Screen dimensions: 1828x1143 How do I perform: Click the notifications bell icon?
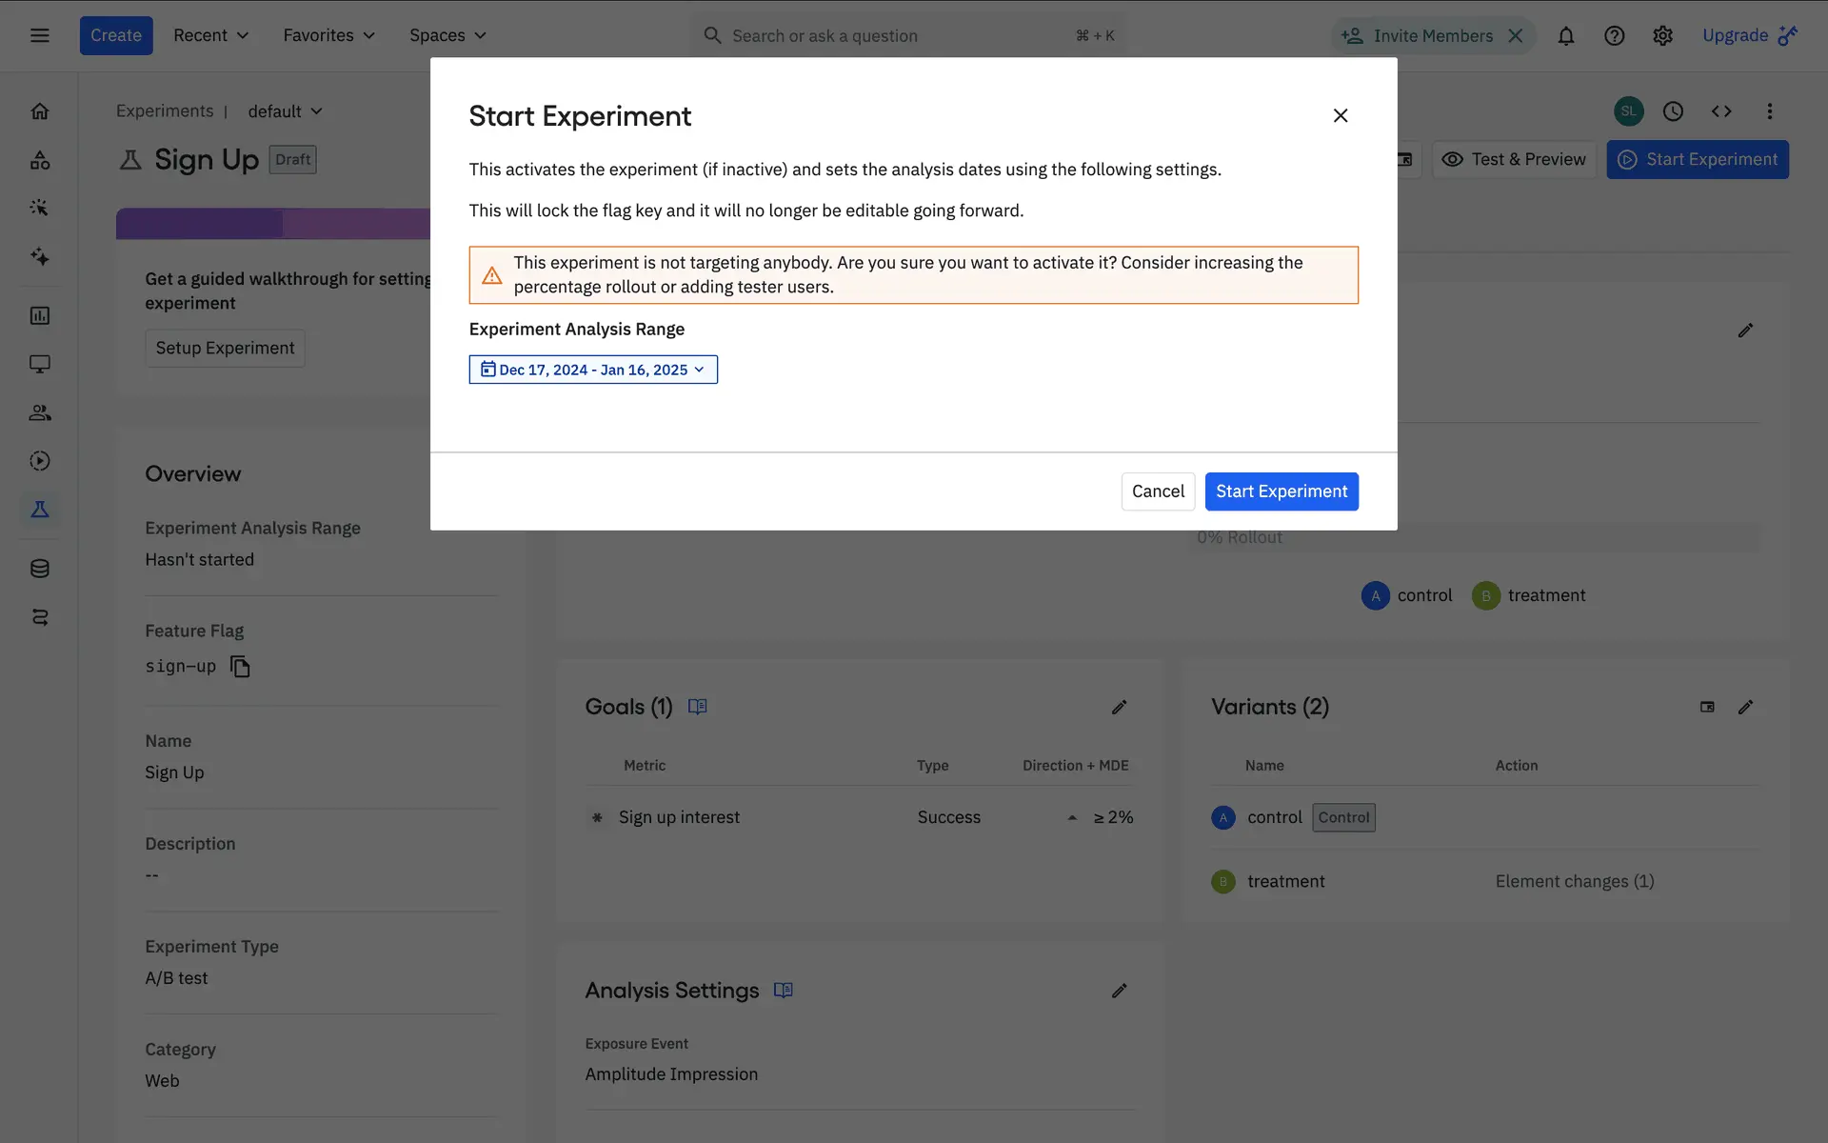pos(1565,35)
